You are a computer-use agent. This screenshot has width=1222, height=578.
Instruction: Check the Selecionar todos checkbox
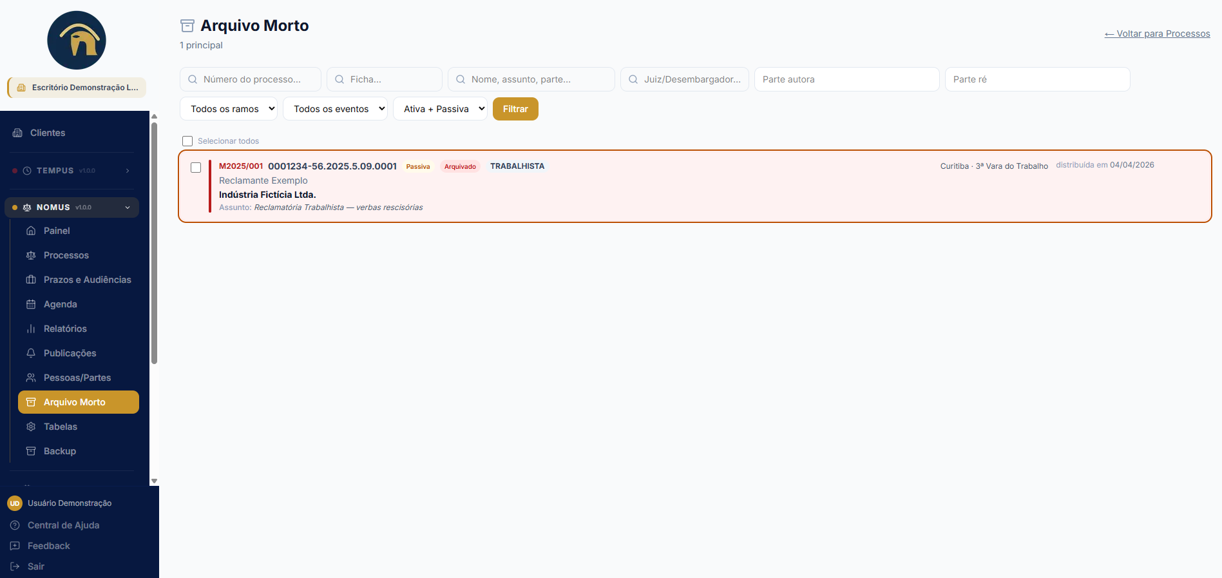[x=187, y=141]
